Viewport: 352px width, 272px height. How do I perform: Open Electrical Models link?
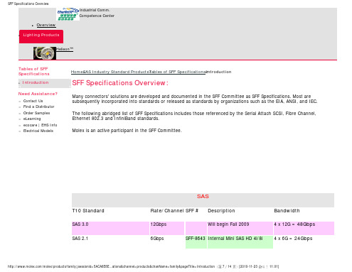click(38, 131)
